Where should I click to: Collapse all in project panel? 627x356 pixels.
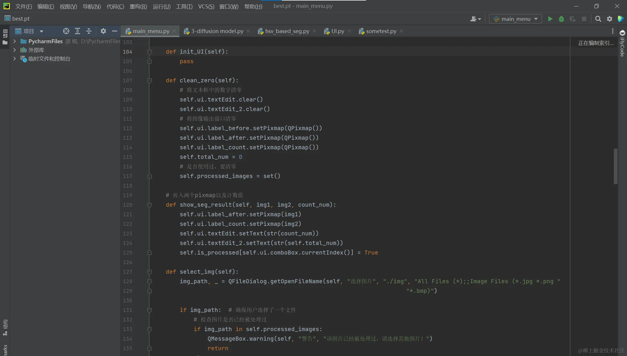pos(89,31)
